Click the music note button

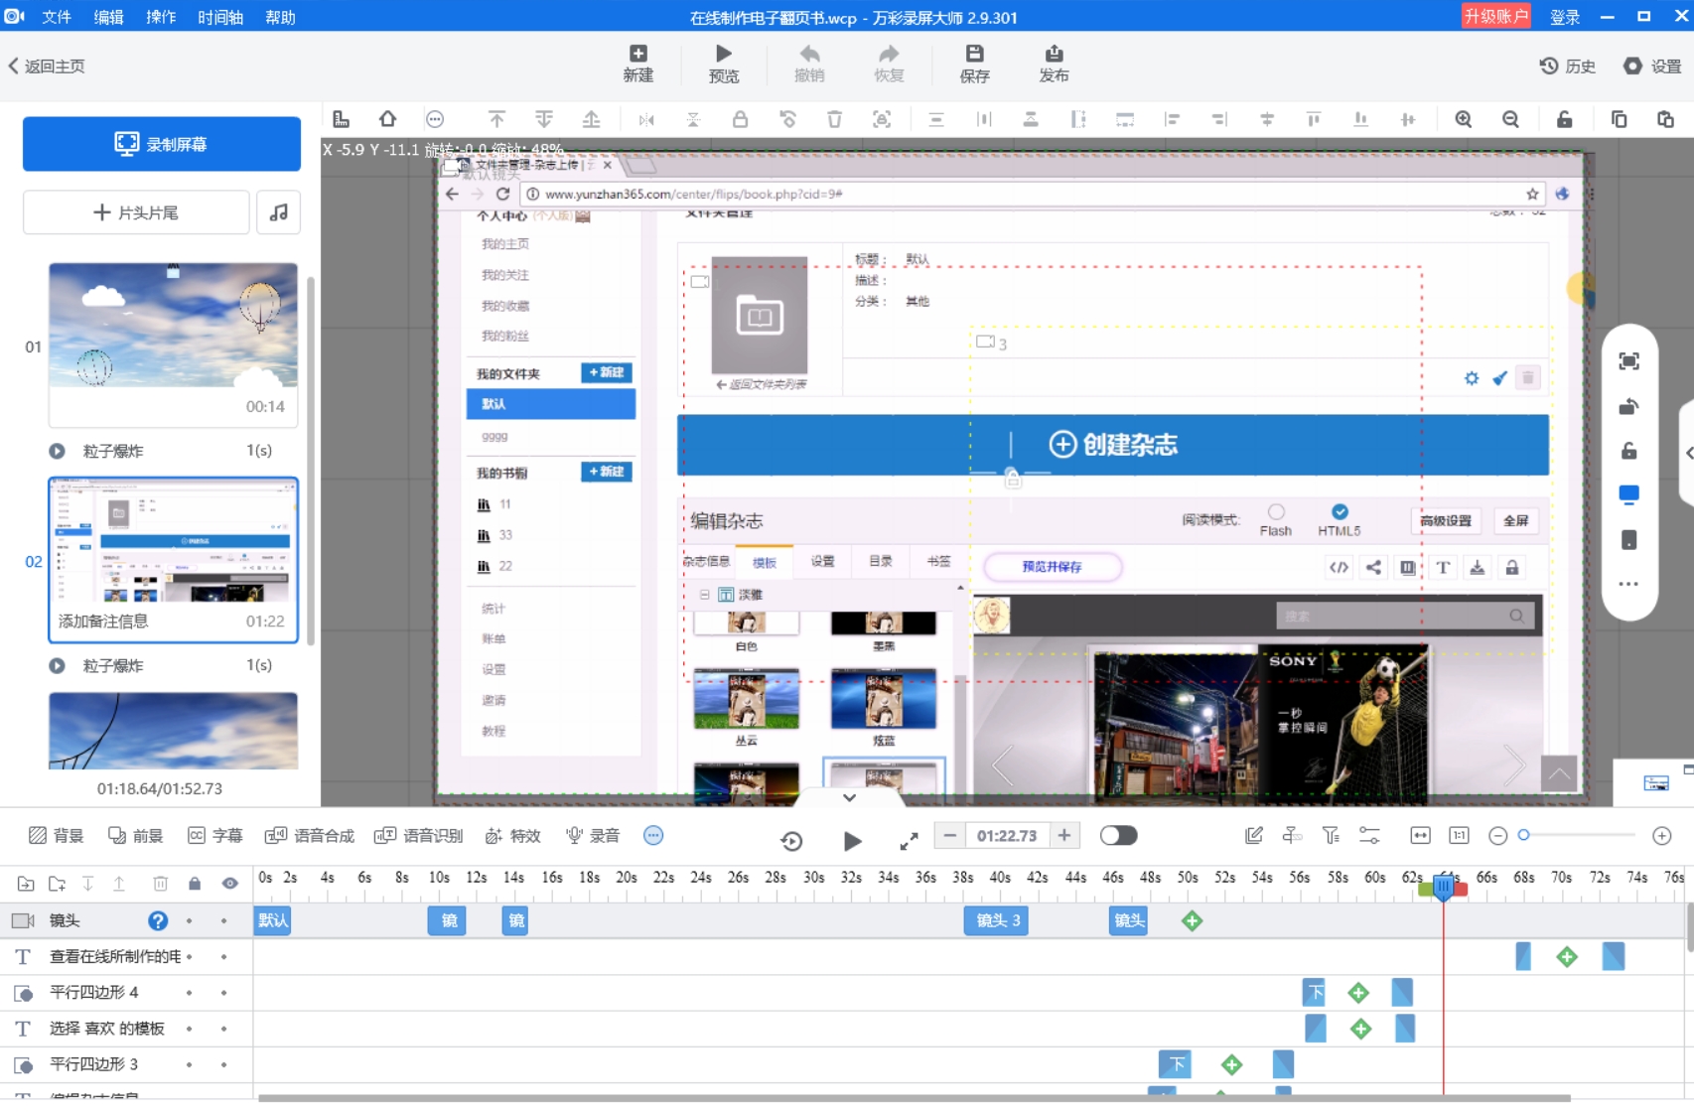point(279,212)
